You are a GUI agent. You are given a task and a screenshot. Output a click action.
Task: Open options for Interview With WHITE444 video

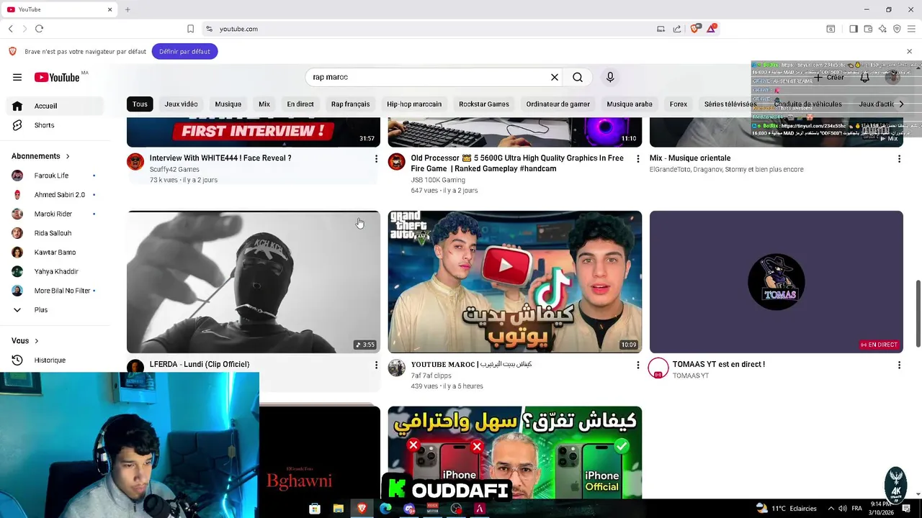click(376, 158)
